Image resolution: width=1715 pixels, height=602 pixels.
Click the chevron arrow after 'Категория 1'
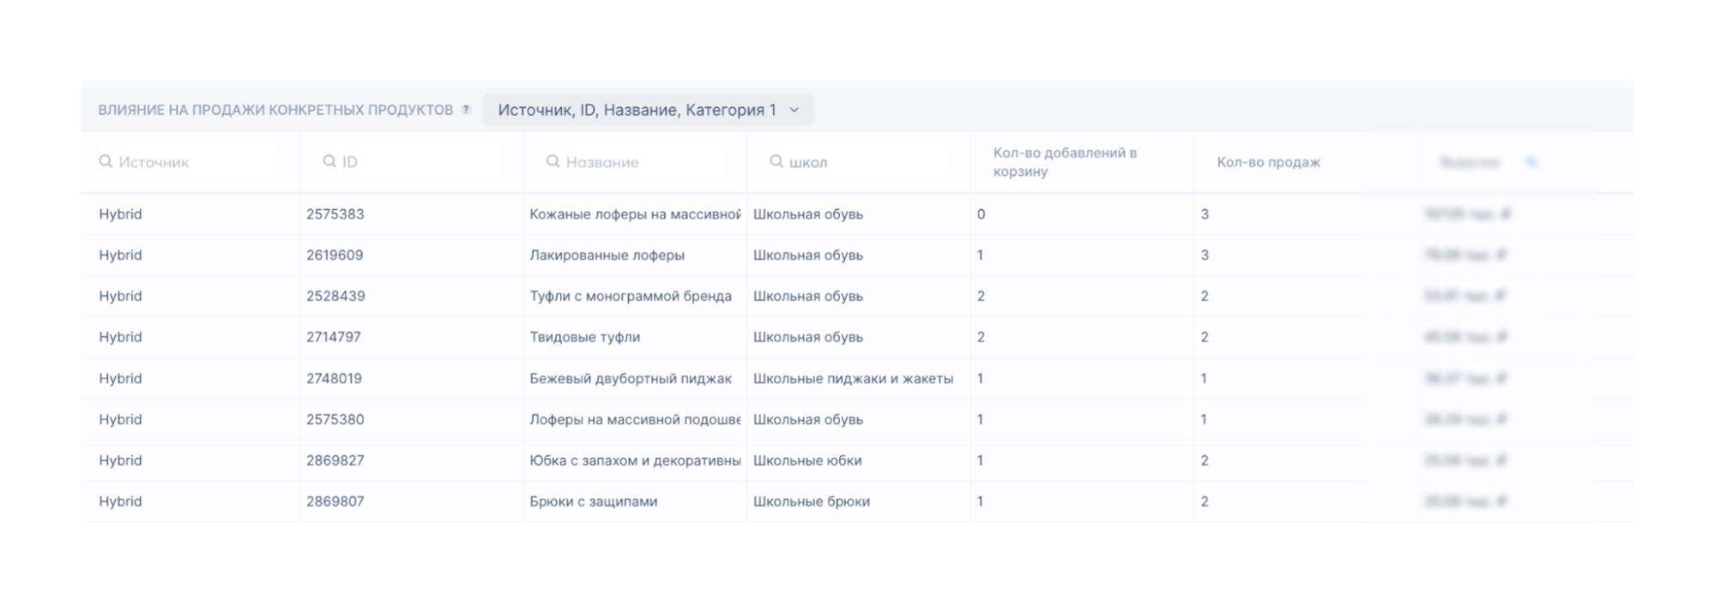(794, 110)
